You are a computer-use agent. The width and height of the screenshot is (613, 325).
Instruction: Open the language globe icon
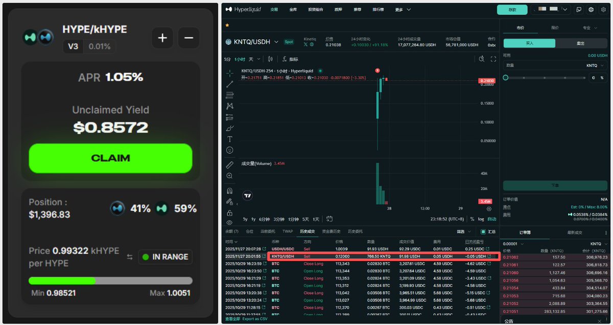[x=591, y=9]
